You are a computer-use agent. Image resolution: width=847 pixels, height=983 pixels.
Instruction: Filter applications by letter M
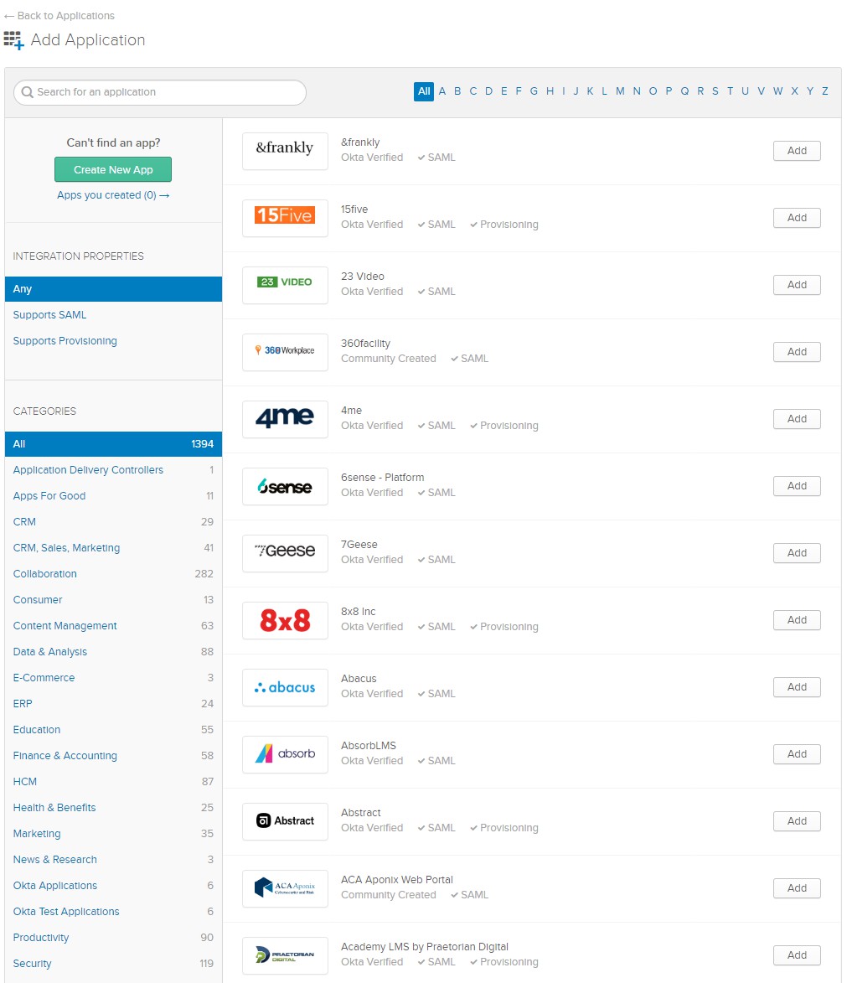pos(620,91)
